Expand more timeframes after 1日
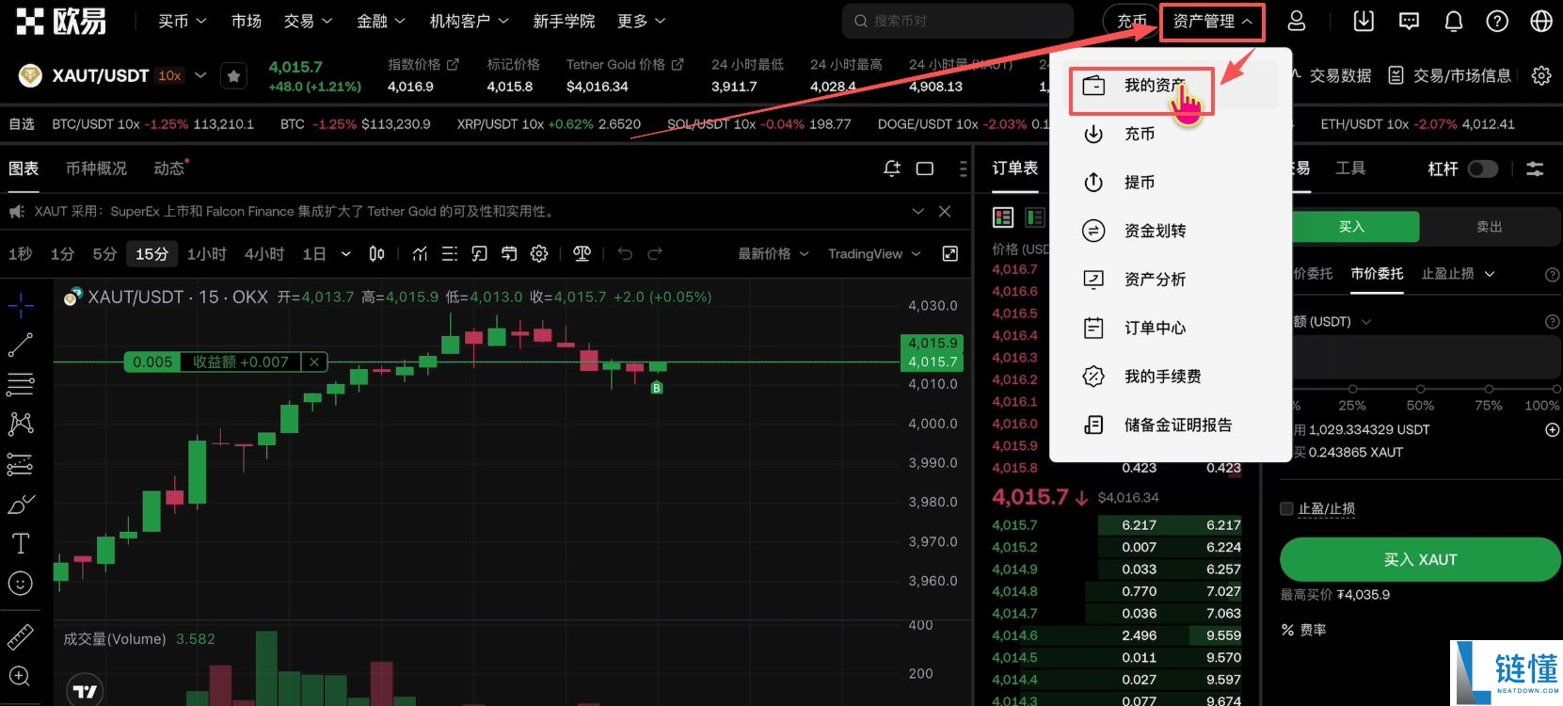Viewport: 1563px width, 706px height. (345, 254)
